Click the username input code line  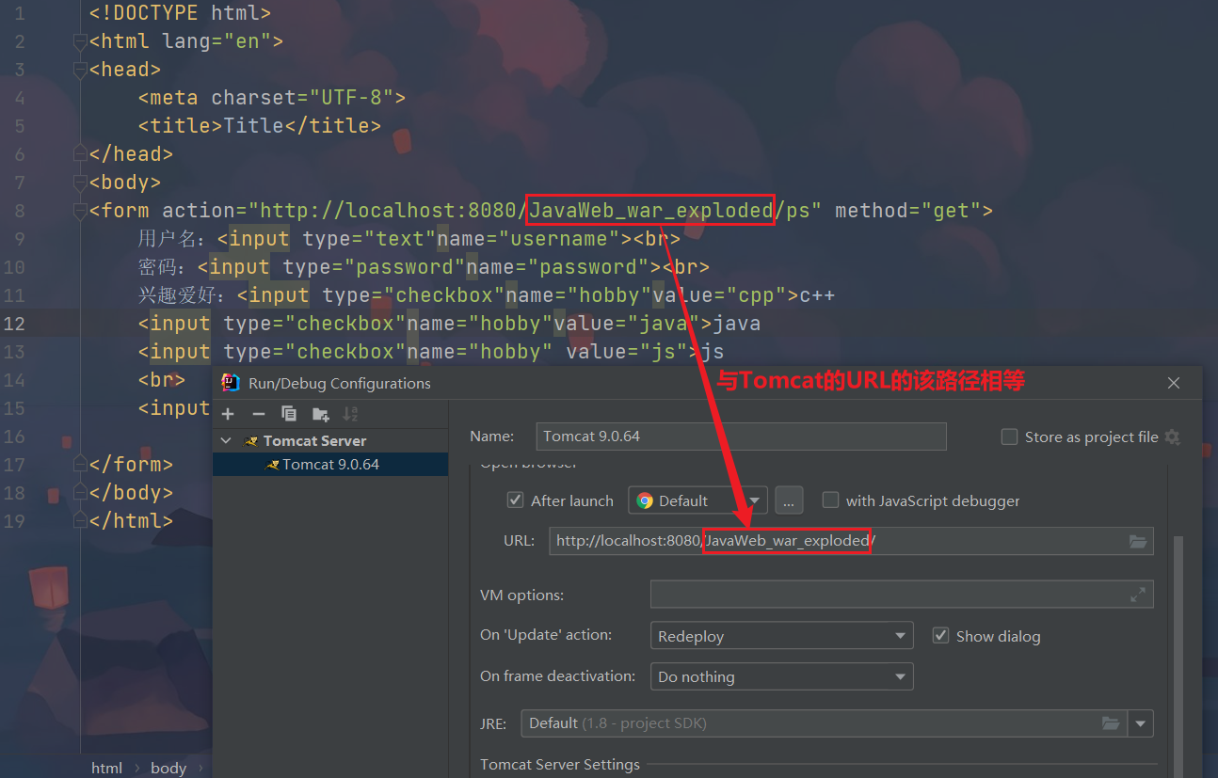(409, 239)
